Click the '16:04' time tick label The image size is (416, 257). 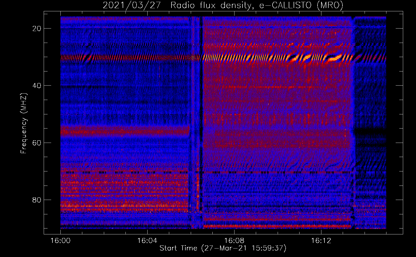click(147, 241)
